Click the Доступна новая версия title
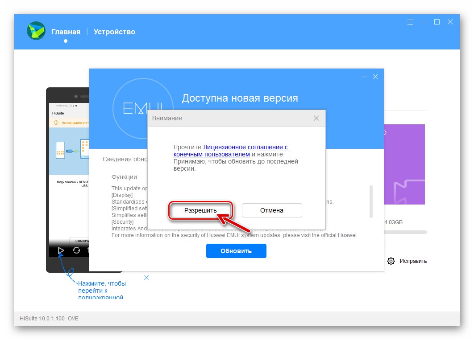Viewport: 474px width, 340px height. (240, 98)
